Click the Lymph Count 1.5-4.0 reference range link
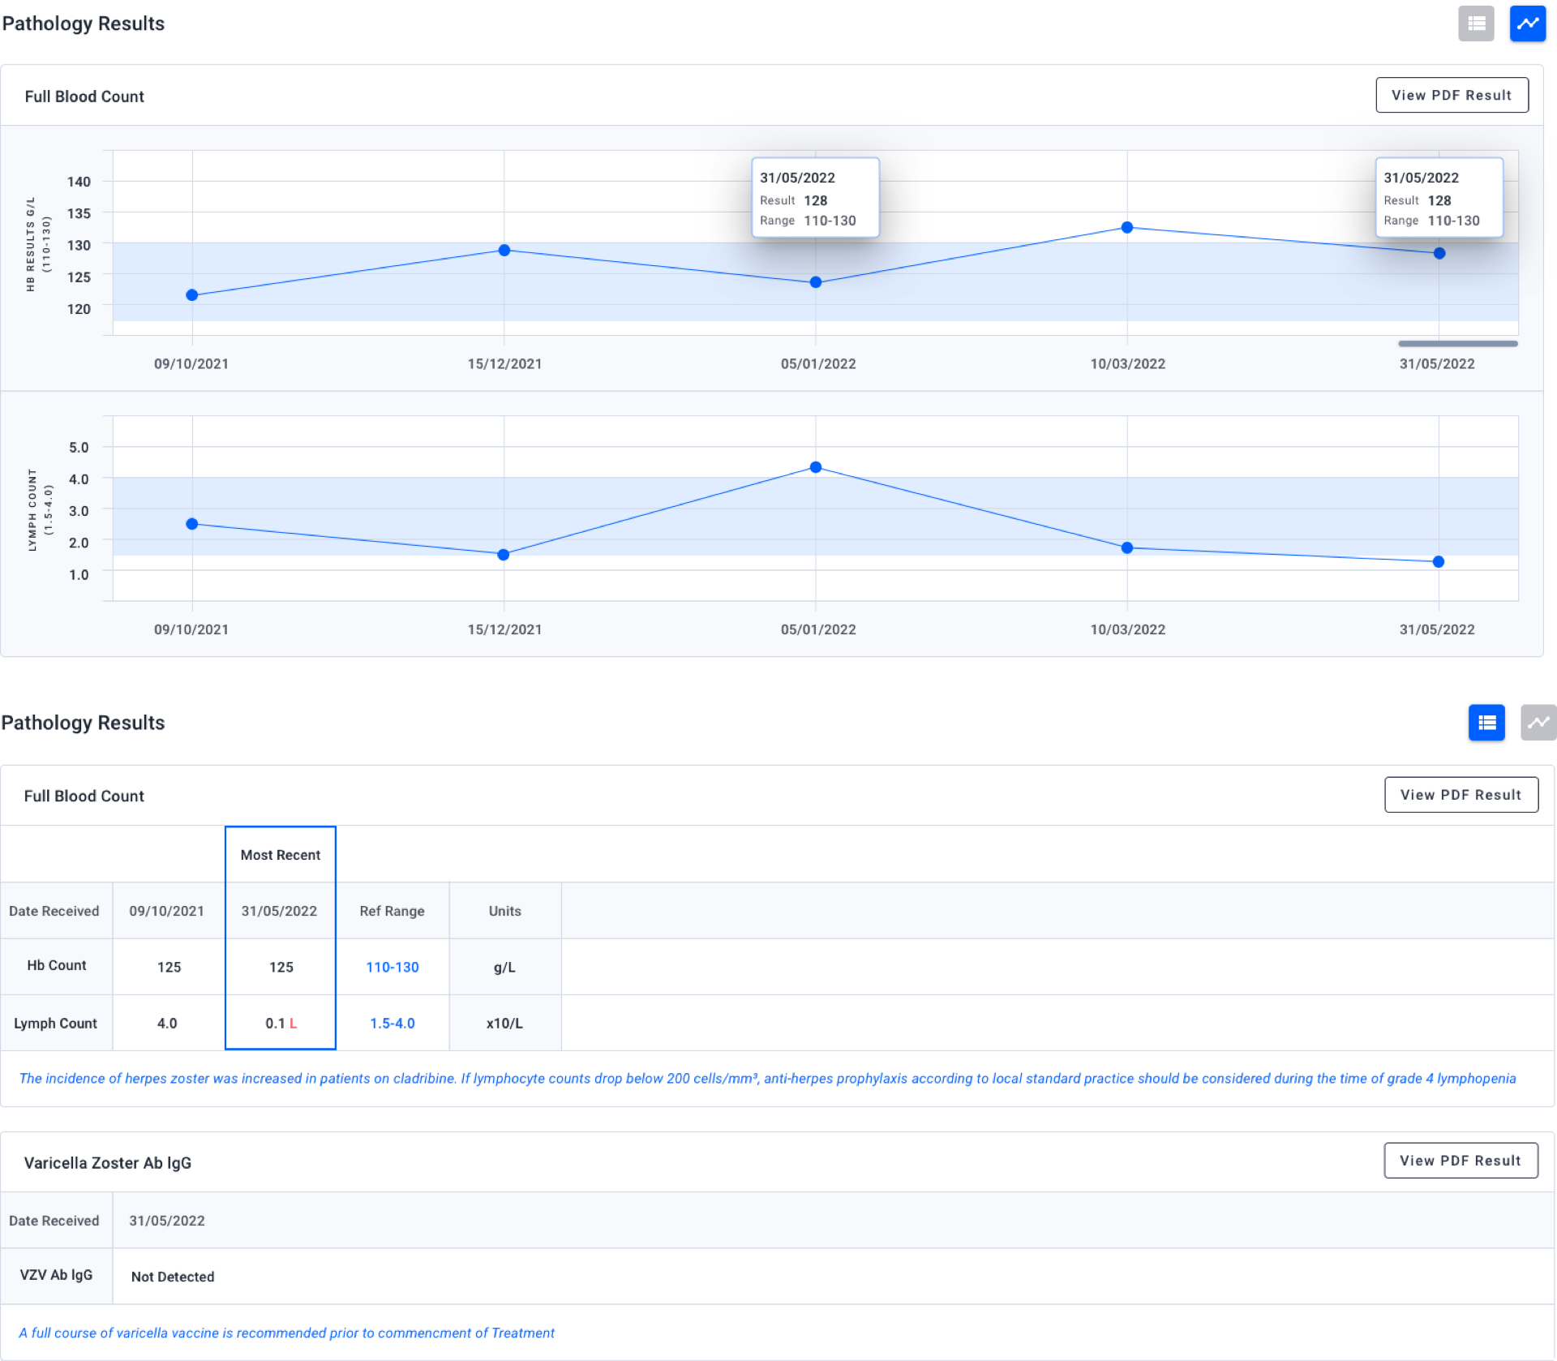The height and width of the screenshot is (1361, 1557). click(x=392, y=1024)
